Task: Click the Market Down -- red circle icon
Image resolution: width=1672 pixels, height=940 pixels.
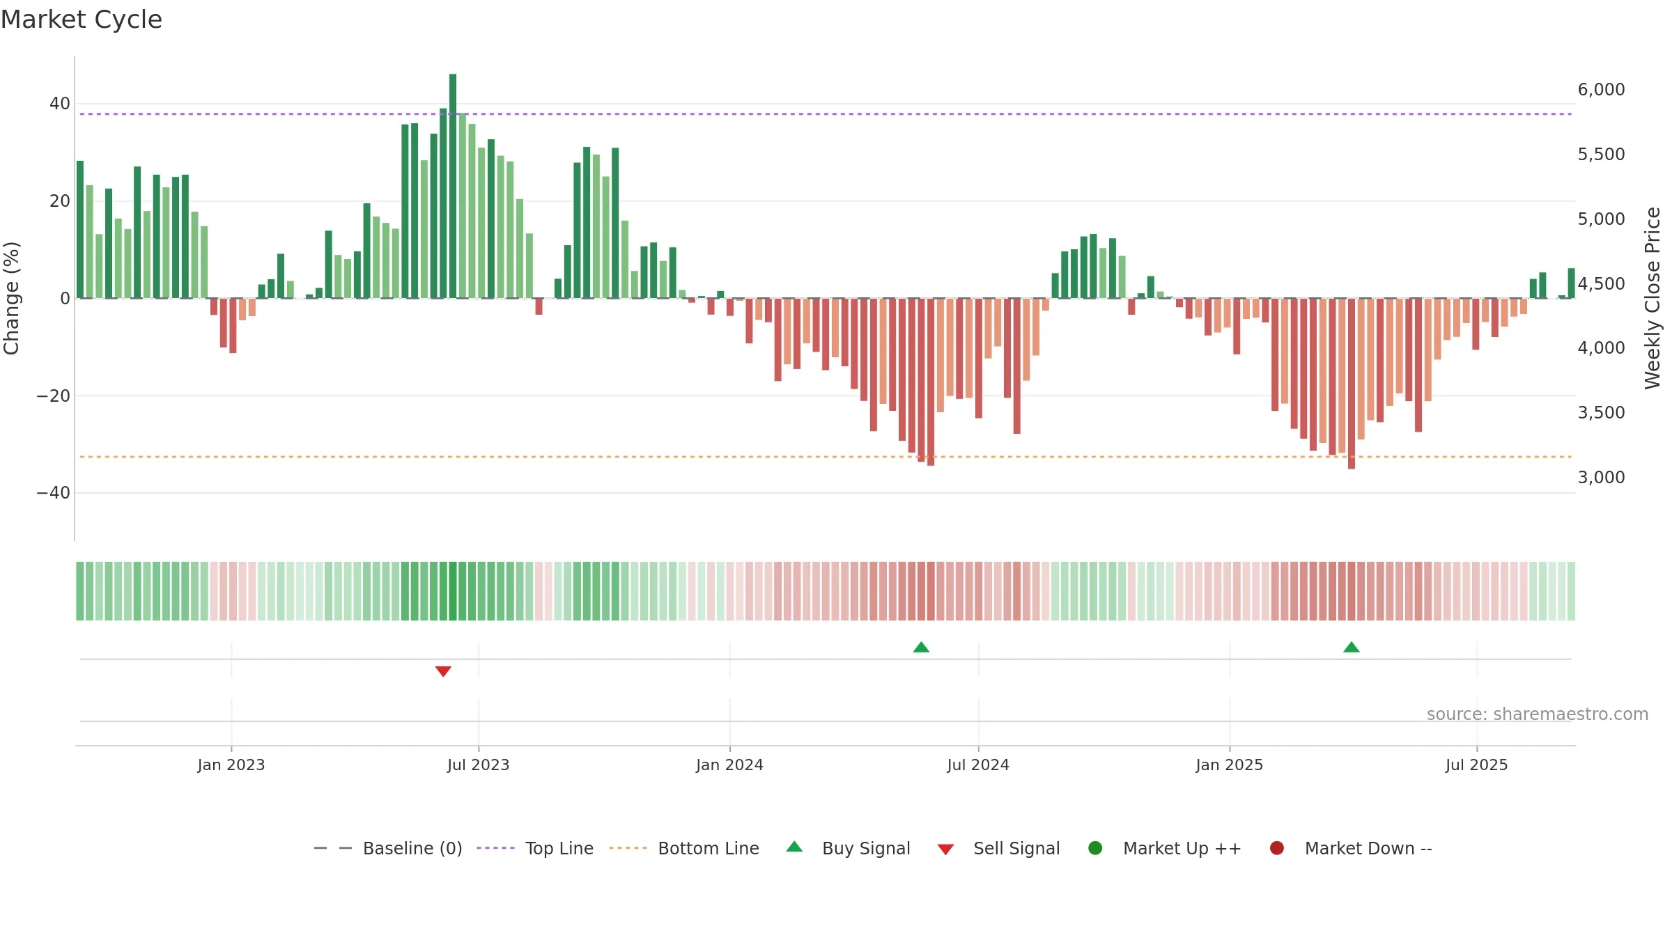Action: [1277, 848]
